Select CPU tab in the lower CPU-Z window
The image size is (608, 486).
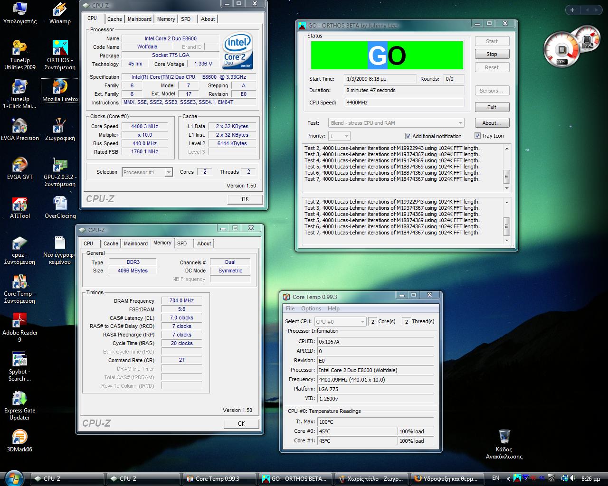[88, 243]
